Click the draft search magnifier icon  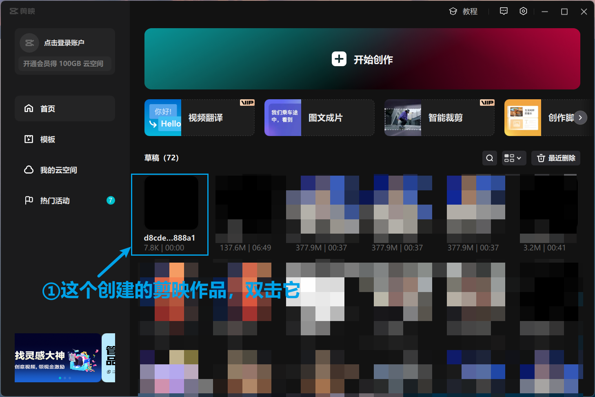click(x=489, y=158)
